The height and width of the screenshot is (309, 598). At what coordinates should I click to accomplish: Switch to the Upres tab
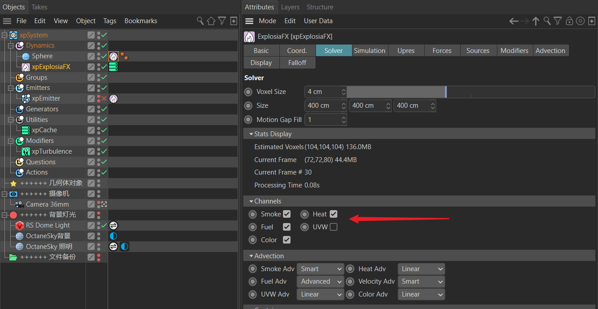coord(406,51)
